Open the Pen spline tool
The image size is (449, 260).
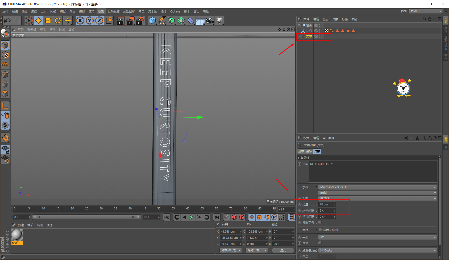click(162, 20)
